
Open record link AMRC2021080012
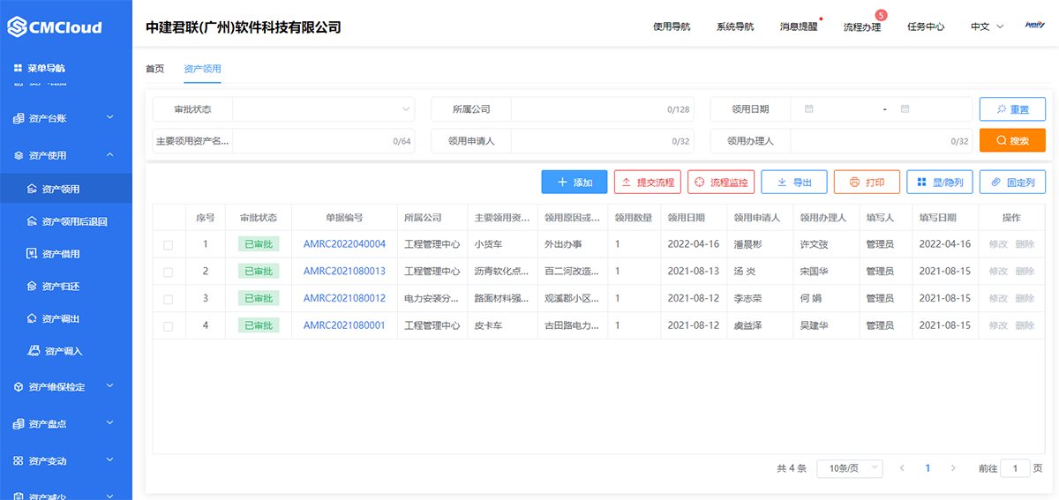(x=344, y=298)
